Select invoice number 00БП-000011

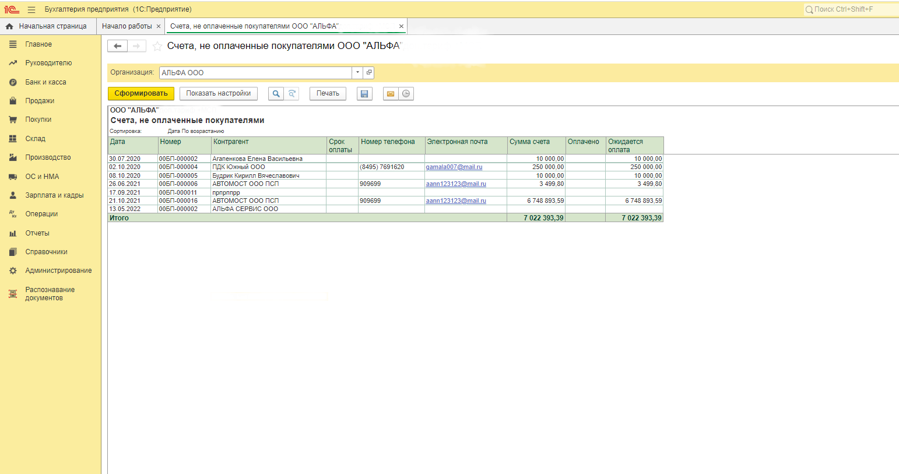[x=184, y=192]
